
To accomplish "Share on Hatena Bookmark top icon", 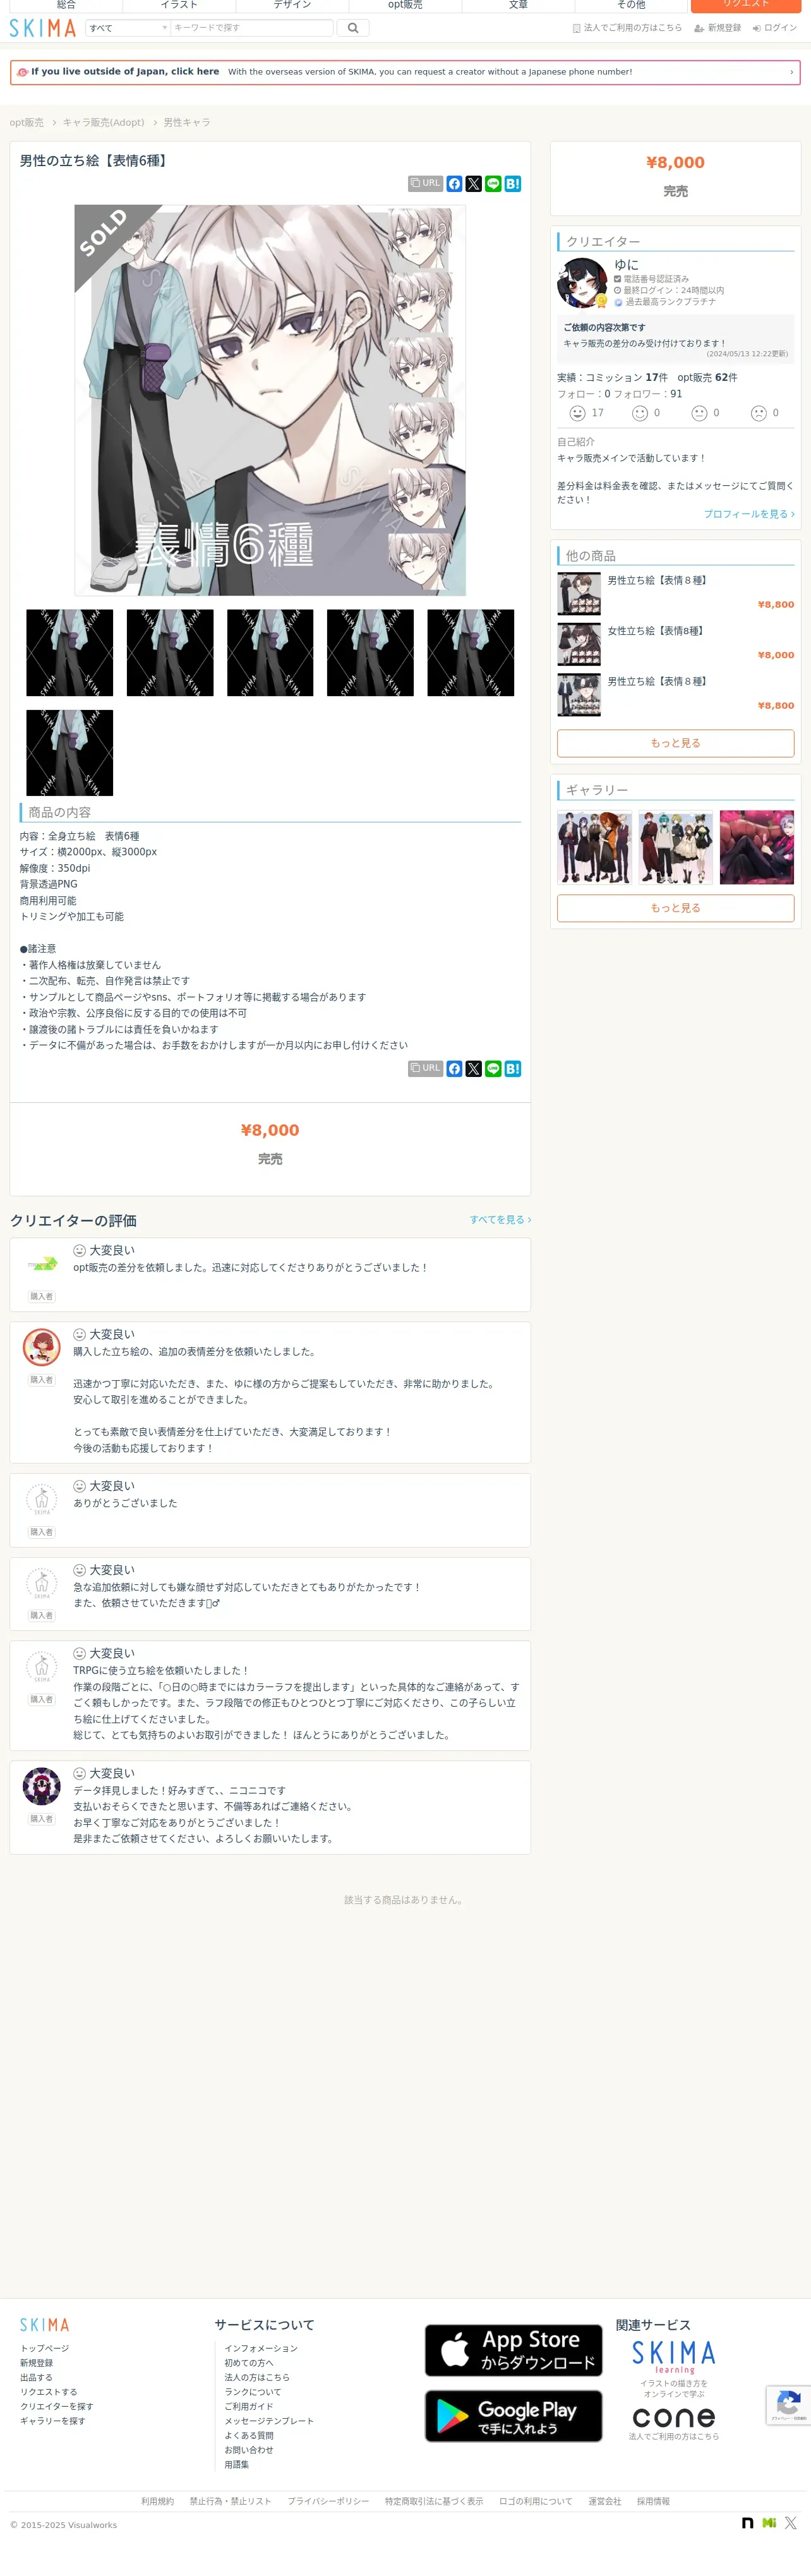I will click(513, 184).
